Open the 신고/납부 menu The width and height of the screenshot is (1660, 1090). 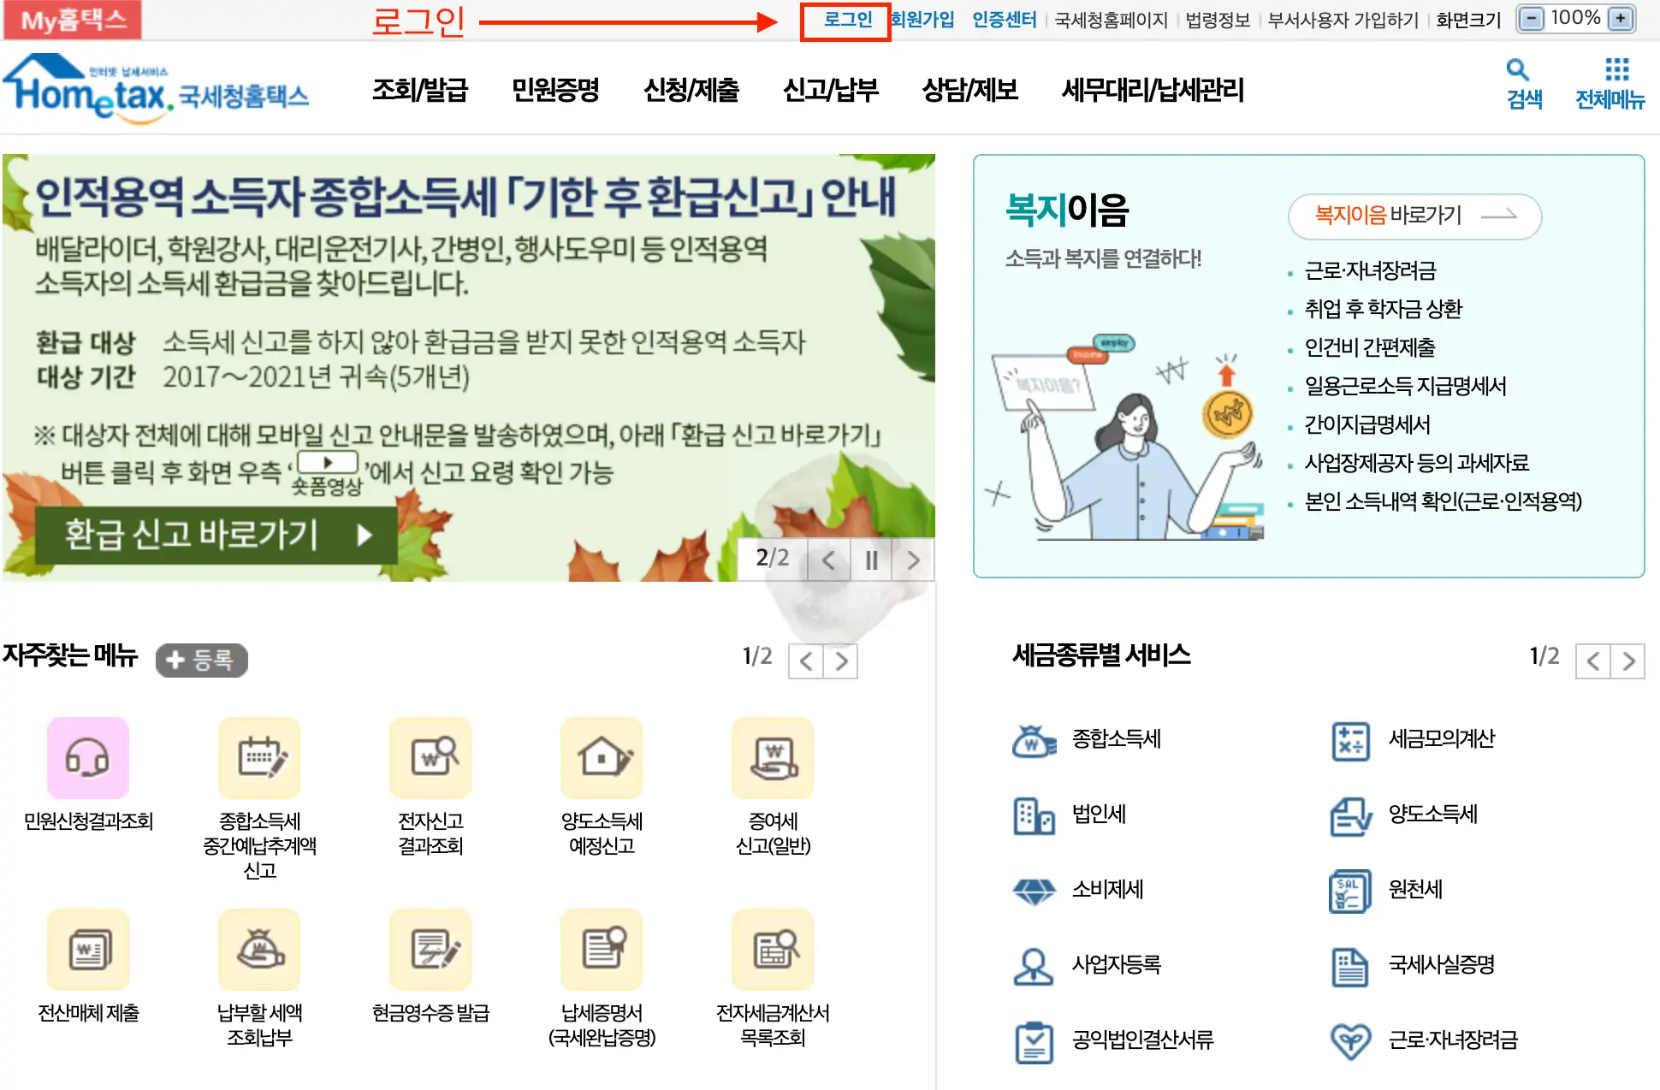pos(832,89)
